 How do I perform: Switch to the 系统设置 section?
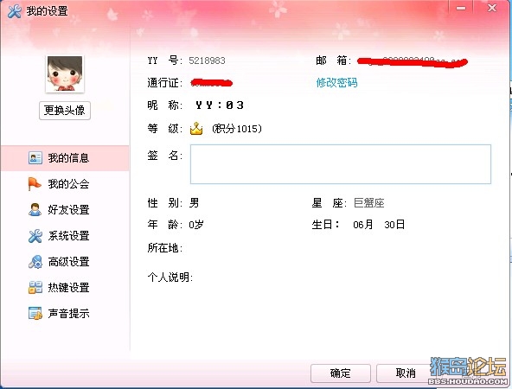click(x=68, y=236)
